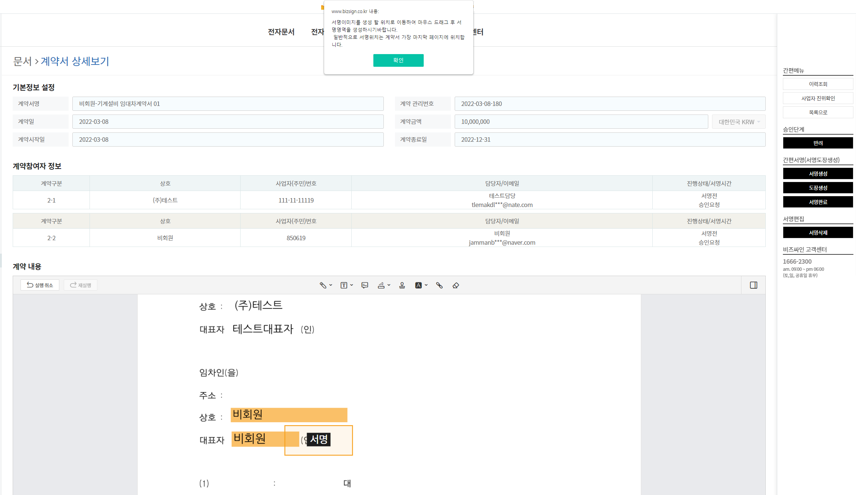Image resolution: width=856 pixels, height=495 pixels.
Task: Select the measurement ruler tool
Action: [381, 285]
